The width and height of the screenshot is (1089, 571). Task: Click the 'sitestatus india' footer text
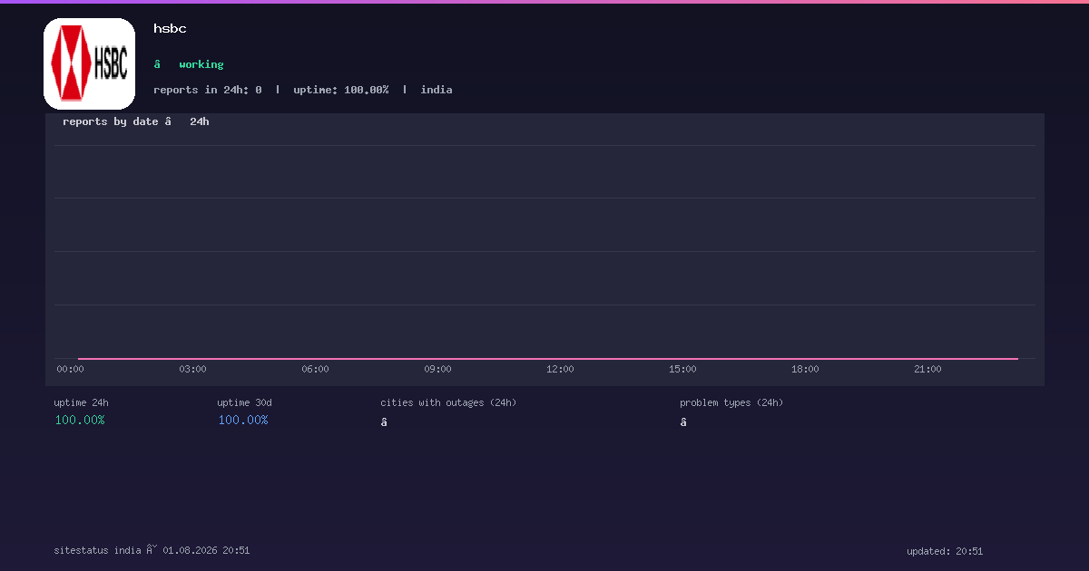(97, 550)
